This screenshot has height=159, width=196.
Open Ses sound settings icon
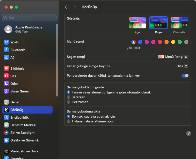click(x=6, y=76)
